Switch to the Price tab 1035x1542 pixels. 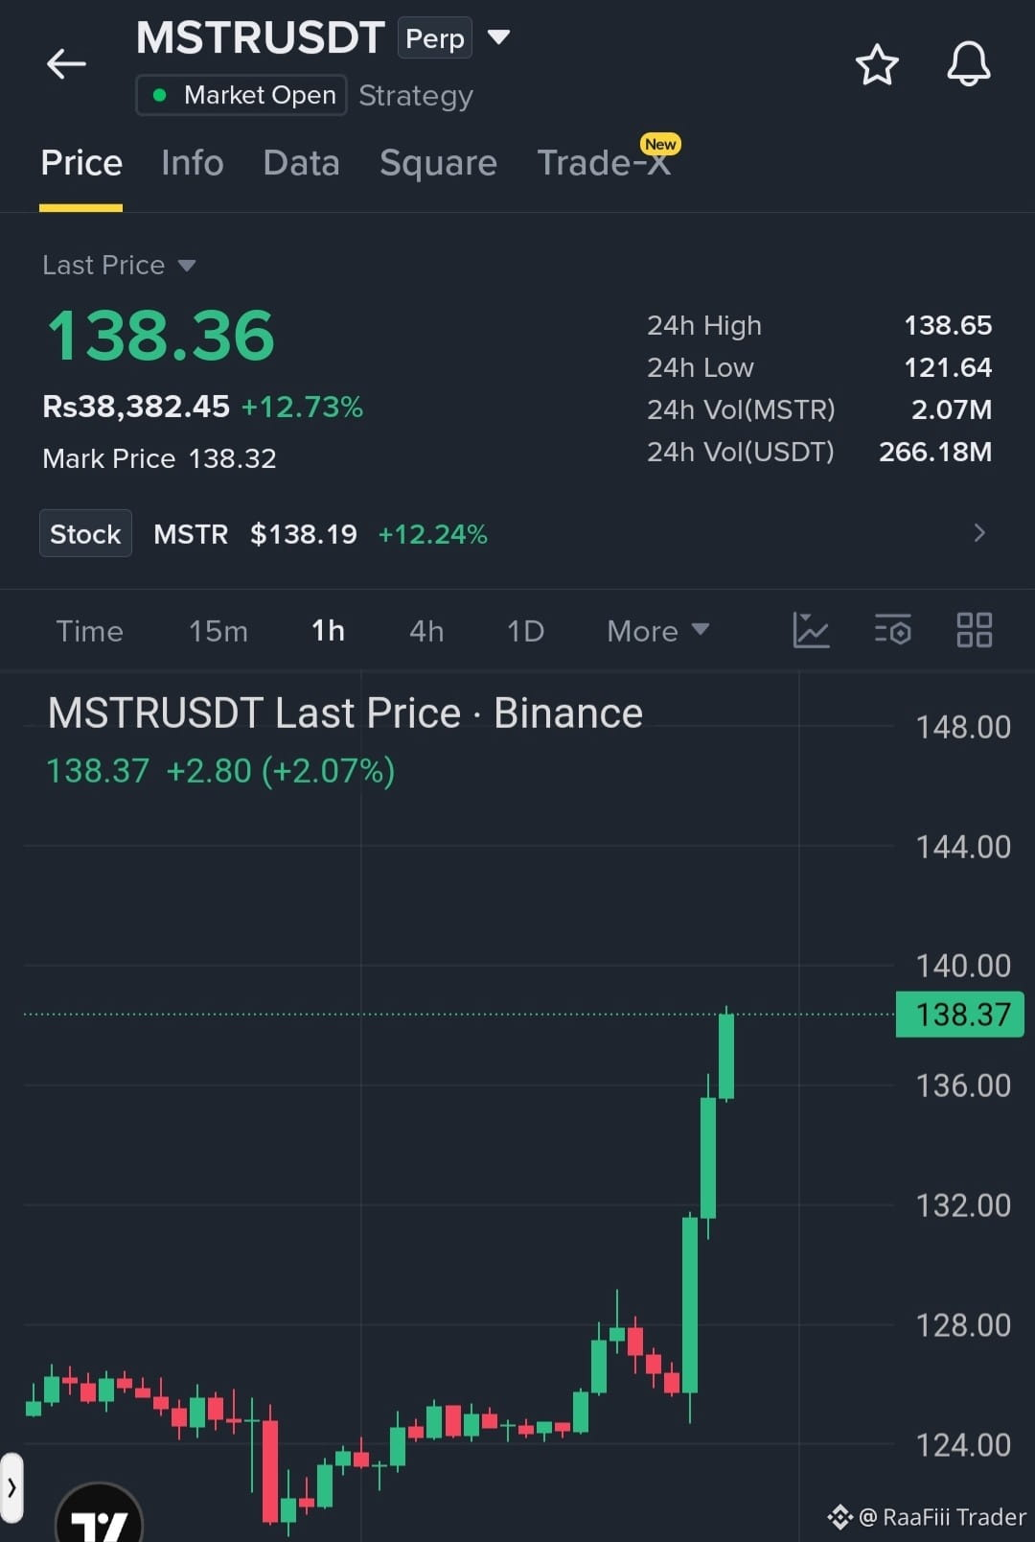click(x=81, y=163)
